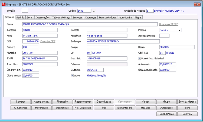
Task: Click the Nome field with ZENITE INFORMACAO
Action: coord(90,24)
